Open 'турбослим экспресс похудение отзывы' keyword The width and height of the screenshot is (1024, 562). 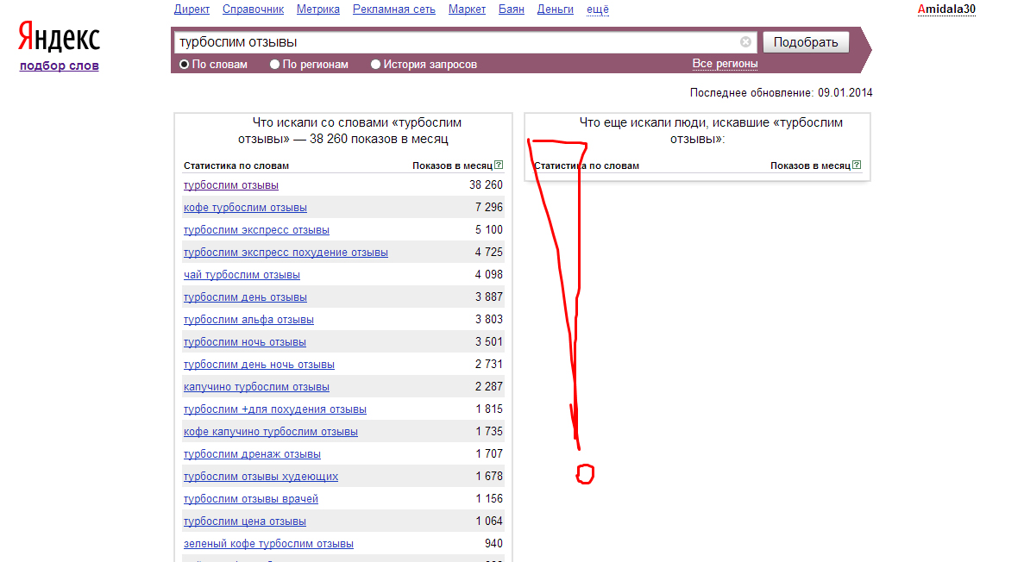(286, 253)
